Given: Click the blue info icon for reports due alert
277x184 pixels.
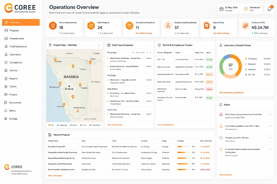Looking at the screenshot, I should pos(221,138).
